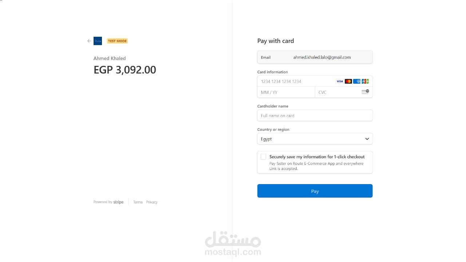The width and height of the screenshot is (466, 262).
Task: Click the JCB card icon
Action: click(x=365, y=82)
